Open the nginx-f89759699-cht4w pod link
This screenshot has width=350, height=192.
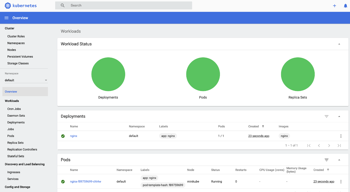86,181
